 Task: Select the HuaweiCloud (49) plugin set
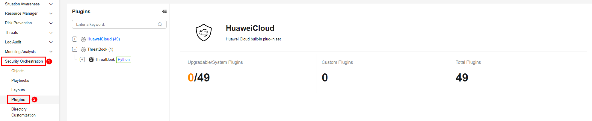[x=103, y=39]
